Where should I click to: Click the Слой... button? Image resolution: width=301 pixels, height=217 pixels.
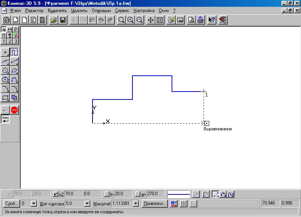click(x=12, y=203)
